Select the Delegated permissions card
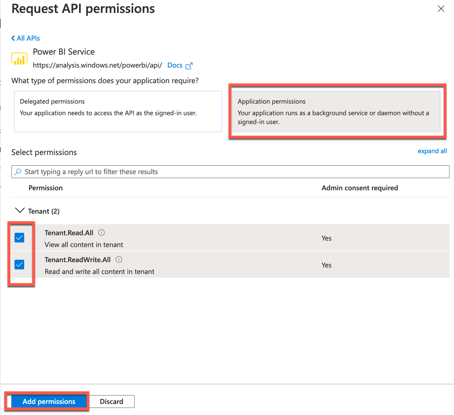The image size is (454, 415). coord(118,111)
